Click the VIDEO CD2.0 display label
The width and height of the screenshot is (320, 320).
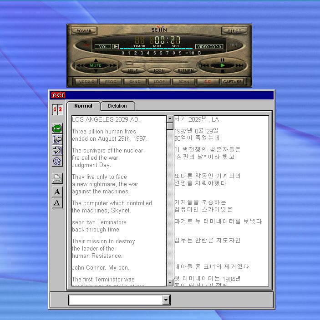pos(209,47)
